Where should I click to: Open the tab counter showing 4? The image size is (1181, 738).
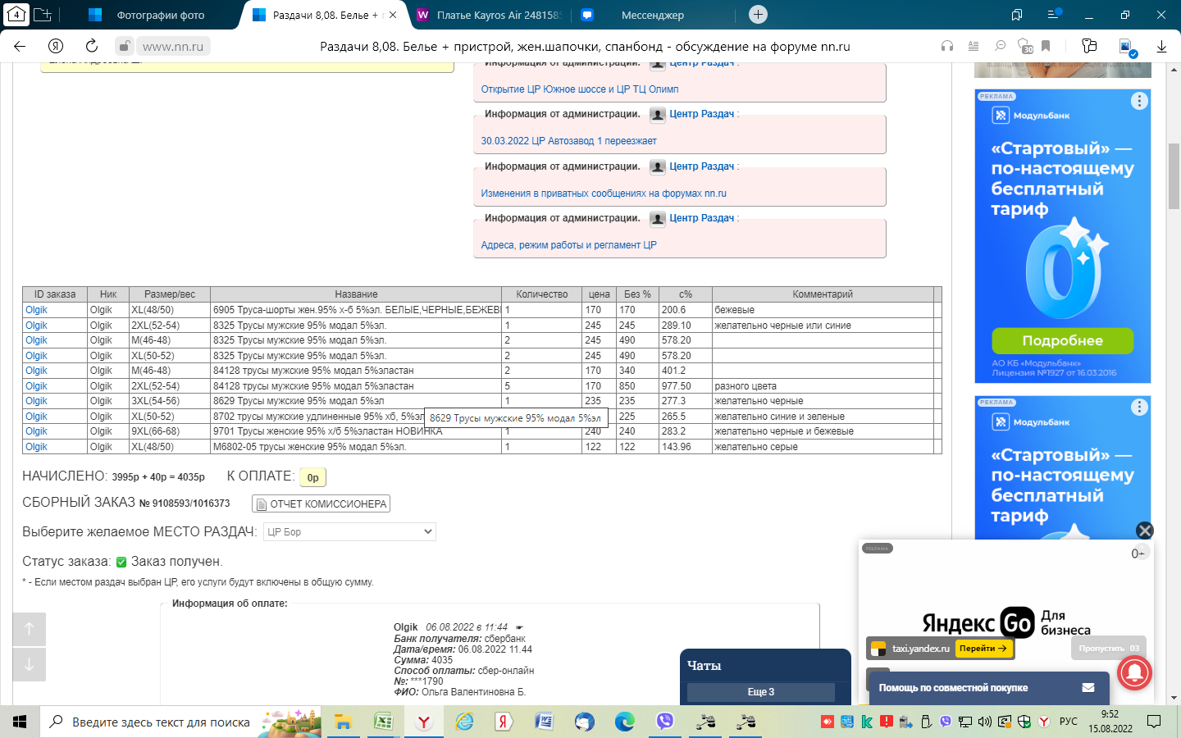tap(16, 15)
